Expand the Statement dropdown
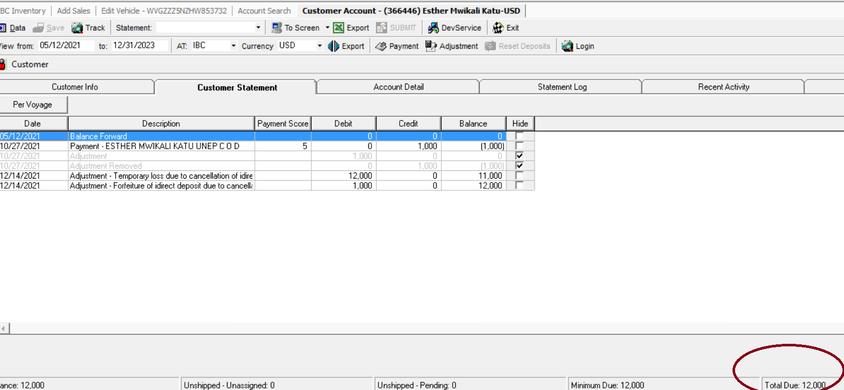The image size is (844, 390). [x=258, y=28]
